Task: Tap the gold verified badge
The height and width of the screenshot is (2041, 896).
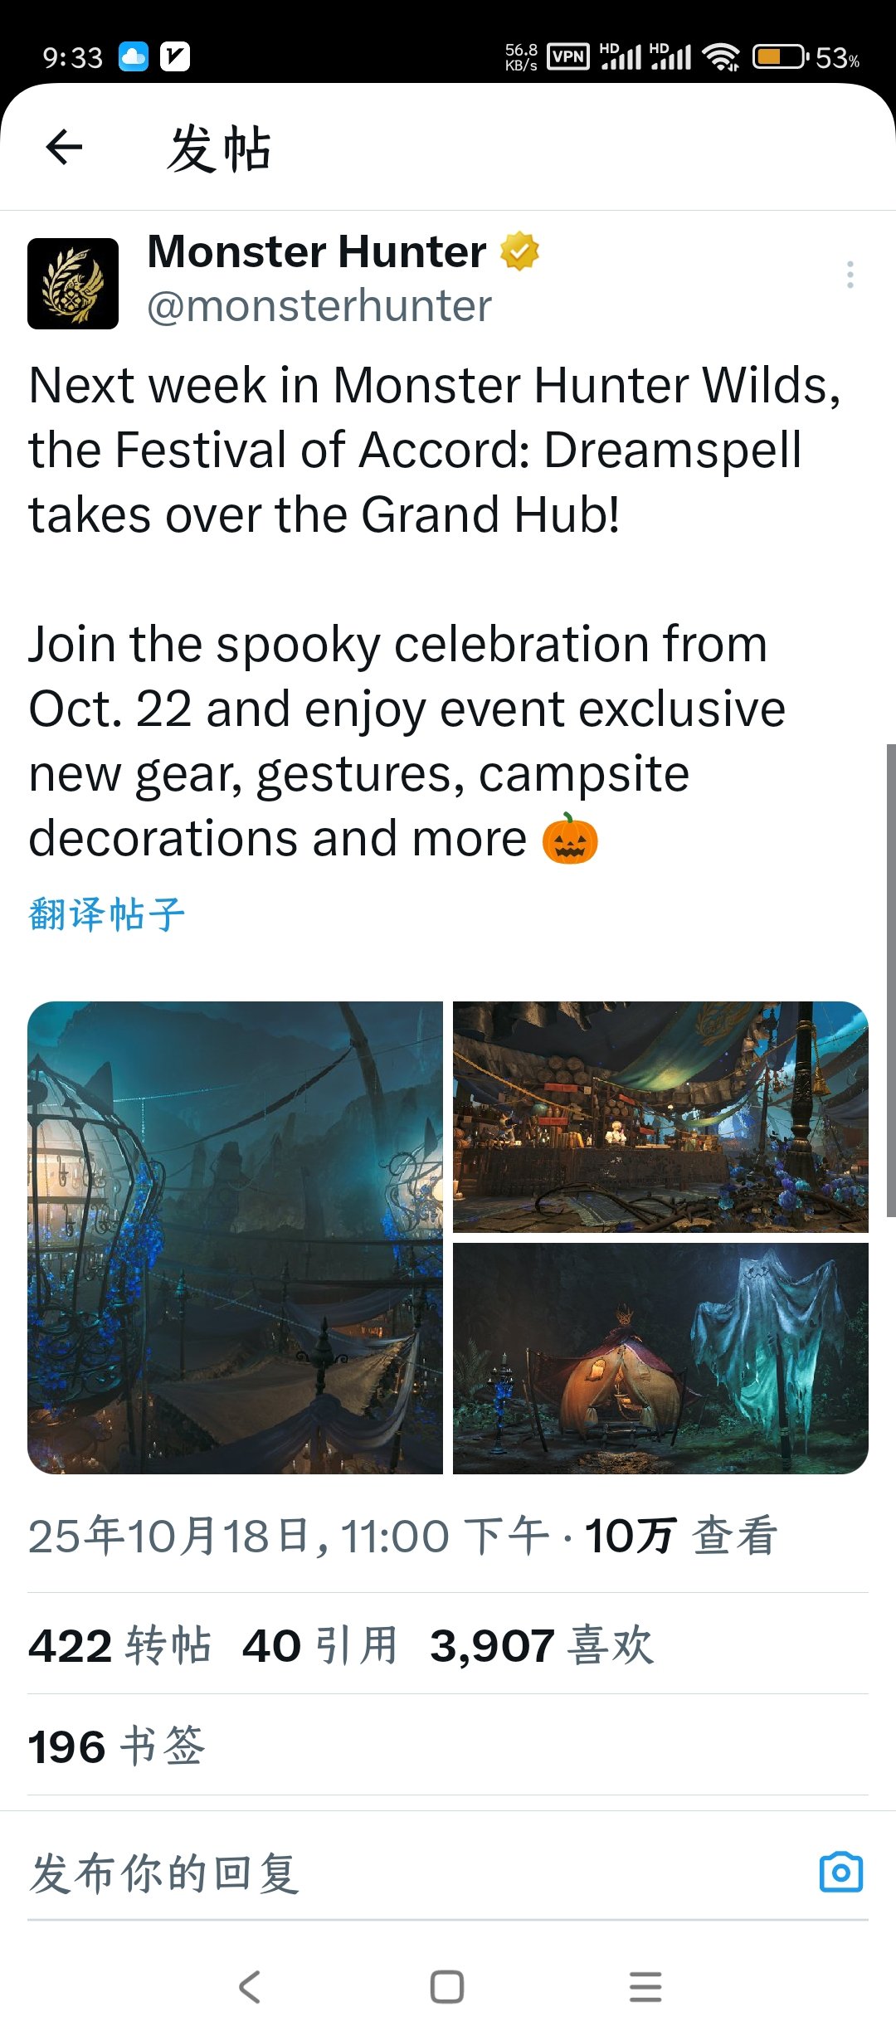Action: 520,251
